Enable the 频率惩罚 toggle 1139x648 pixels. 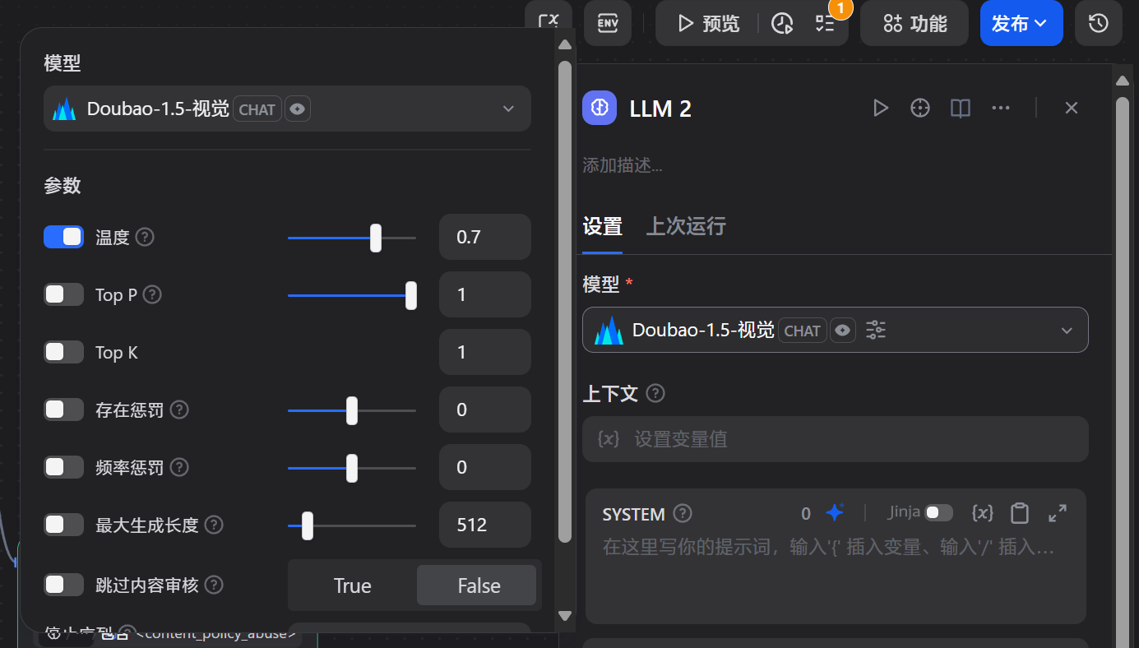pyautogui.click(x=64, y=467)
